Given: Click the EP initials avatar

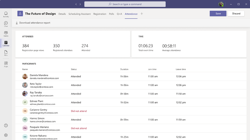Looking at the screenshot, I should 25,102.
